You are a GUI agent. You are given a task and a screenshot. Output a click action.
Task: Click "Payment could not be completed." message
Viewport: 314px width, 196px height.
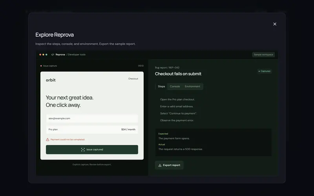(68, 140)
